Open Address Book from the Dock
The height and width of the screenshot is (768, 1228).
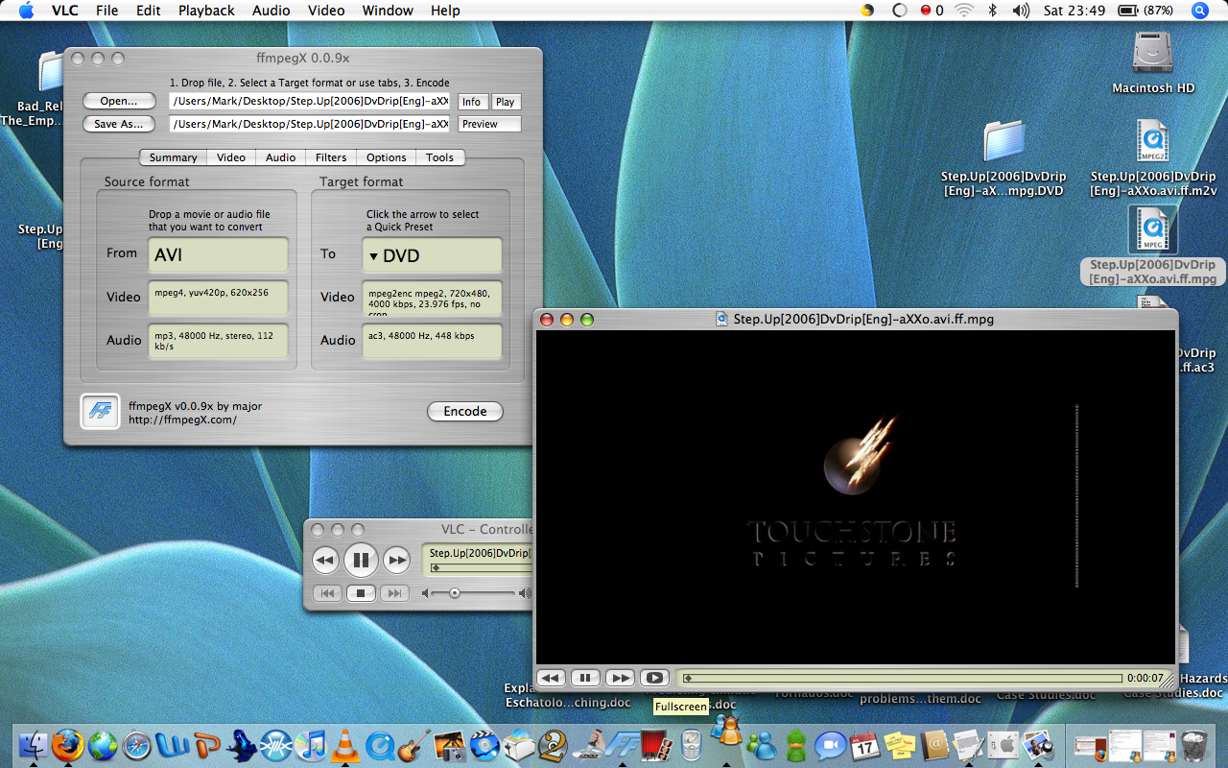point(934,746)
